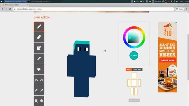Image resolution: width=189 pixels, height=106 pixels.
Task: Open the Minecraft Skin Editor taskbar entry
Action: pyautogui.click(x=16, y=1)
